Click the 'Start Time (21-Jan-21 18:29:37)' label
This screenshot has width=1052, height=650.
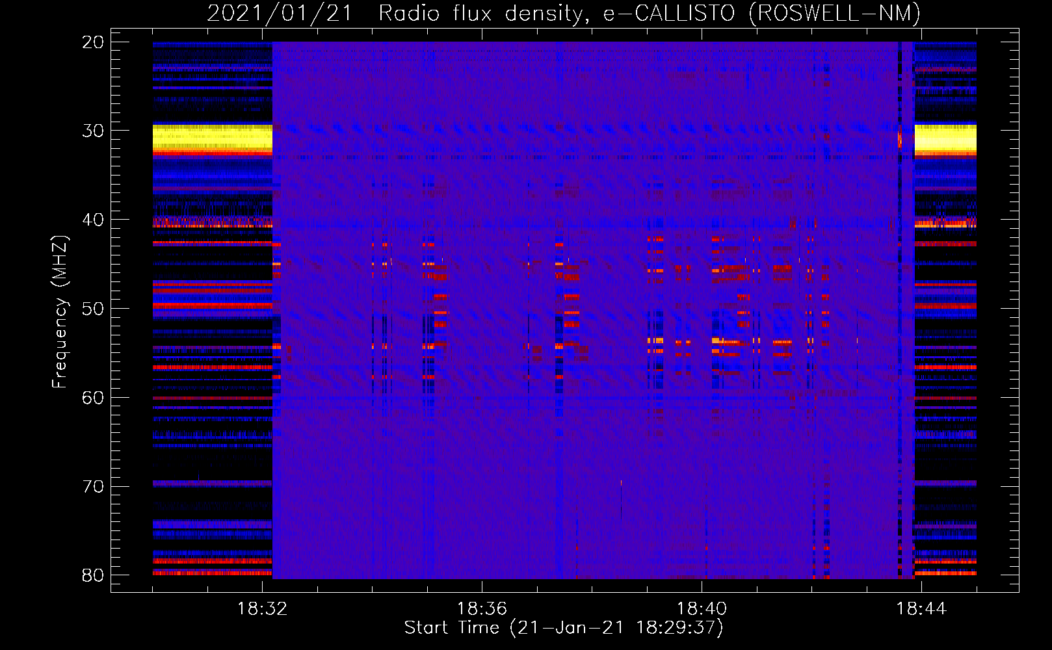(x=564, y=628)
